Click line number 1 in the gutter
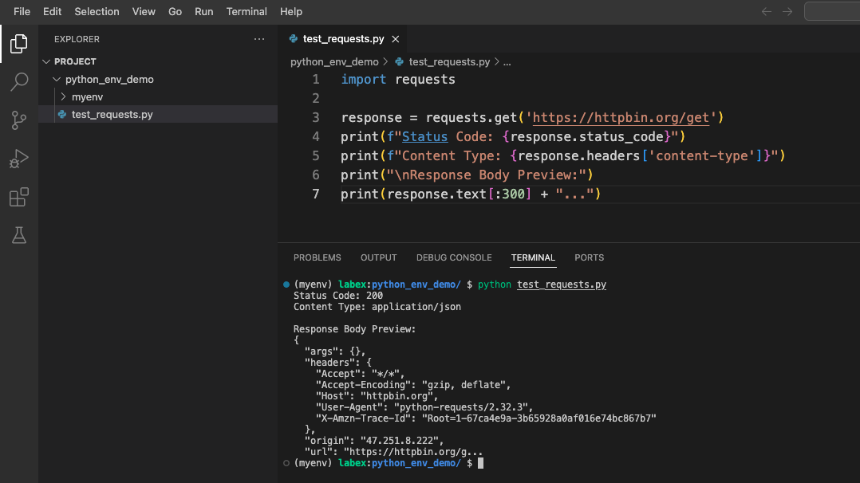 316,80
